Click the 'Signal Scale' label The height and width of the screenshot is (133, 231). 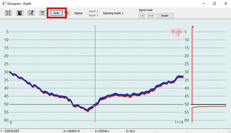[146, 10]
